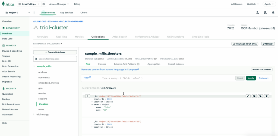Open the Aggregation tab
278x136 pixels.
click(154, 64)
